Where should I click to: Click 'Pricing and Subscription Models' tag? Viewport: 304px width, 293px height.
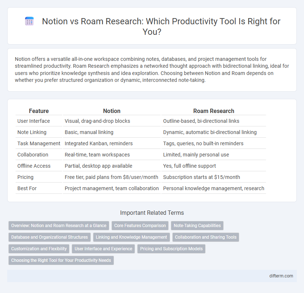172,249
